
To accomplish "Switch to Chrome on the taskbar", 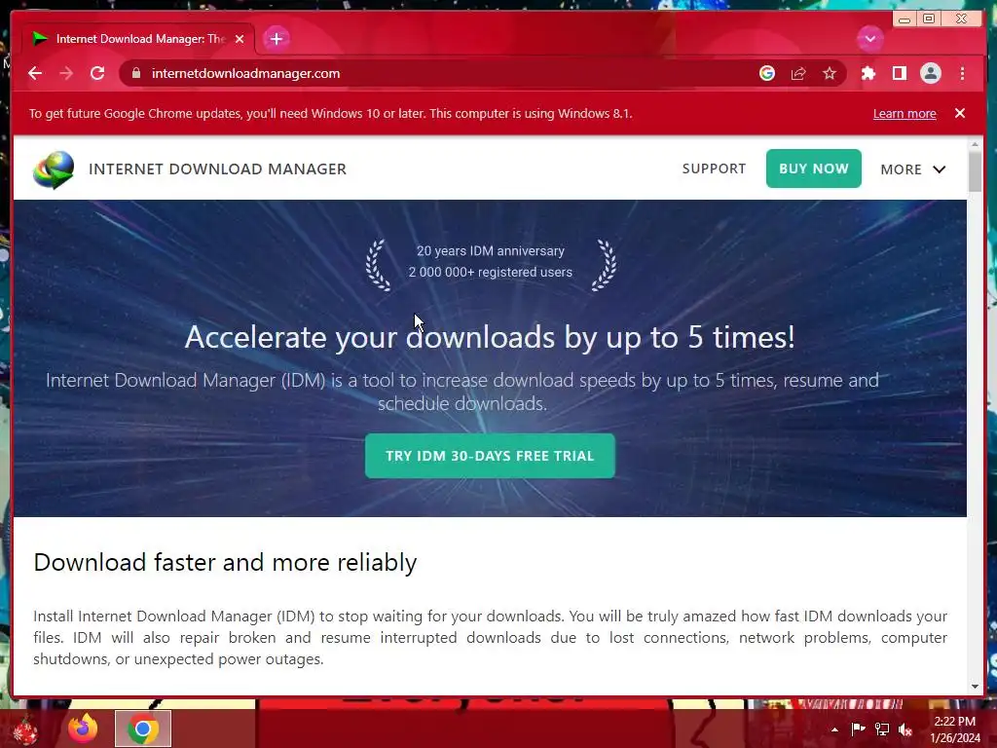I will 142,729.
